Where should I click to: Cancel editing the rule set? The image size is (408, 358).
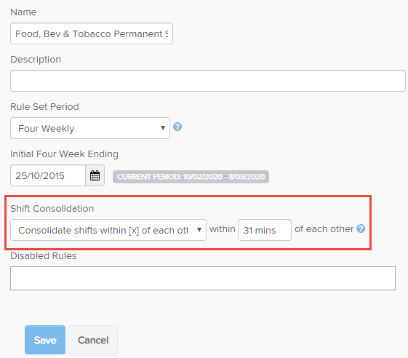click(93, 340)
